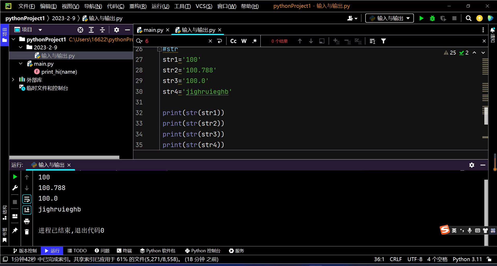Open the 问题 tool window

pyautogui.click(x=102, y=251)
